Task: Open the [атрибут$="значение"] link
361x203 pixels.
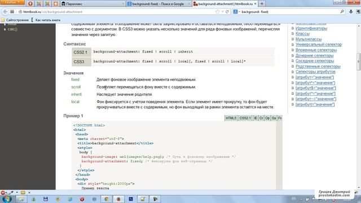Action: (316, 88)
